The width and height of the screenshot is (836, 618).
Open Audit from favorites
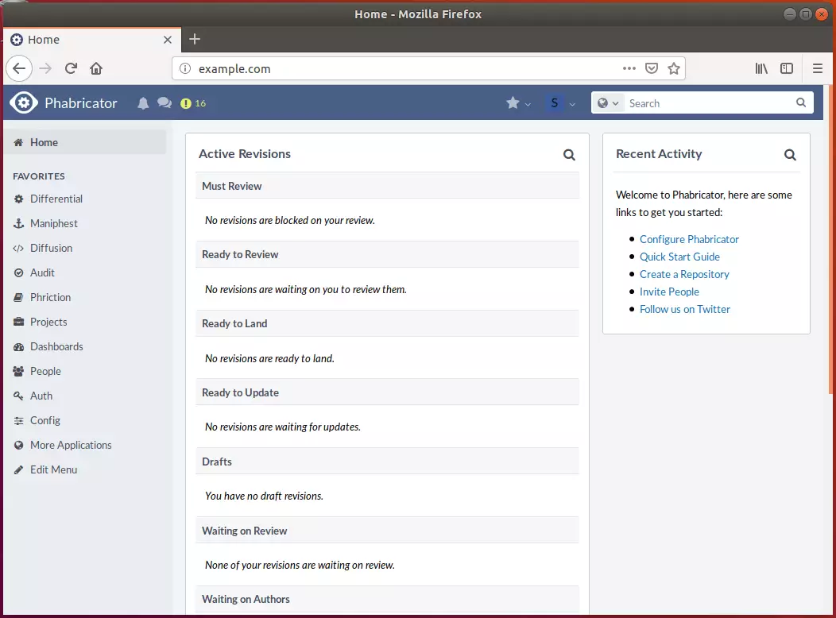(x=34, y=272)
